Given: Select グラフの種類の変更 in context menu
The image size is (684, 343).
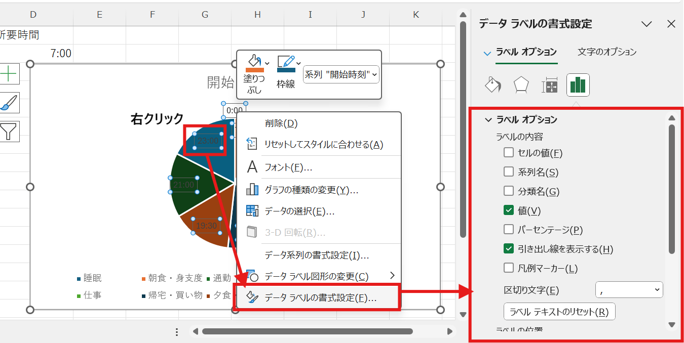Looking at the screenshot, I should [x=311, y=190].
